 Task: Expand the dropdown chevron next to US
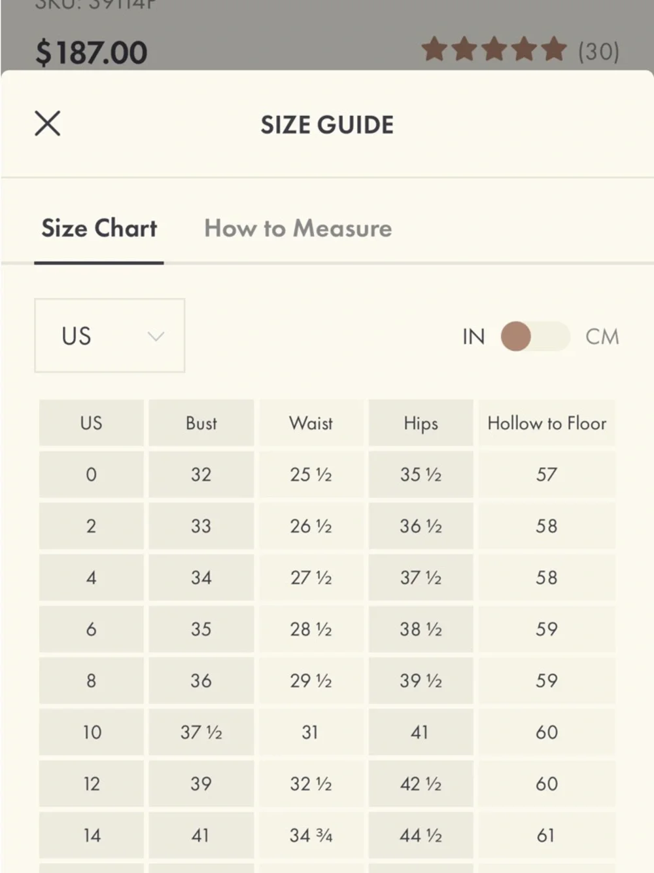coord(156,337)
